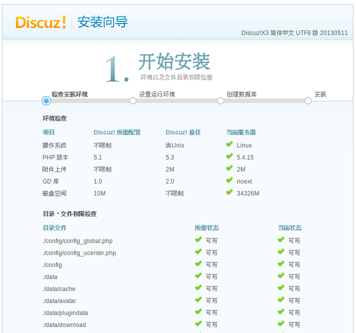Click the ./data/plugindata path
Viewport: 356px width, 333px height.
tap(65, 313)
